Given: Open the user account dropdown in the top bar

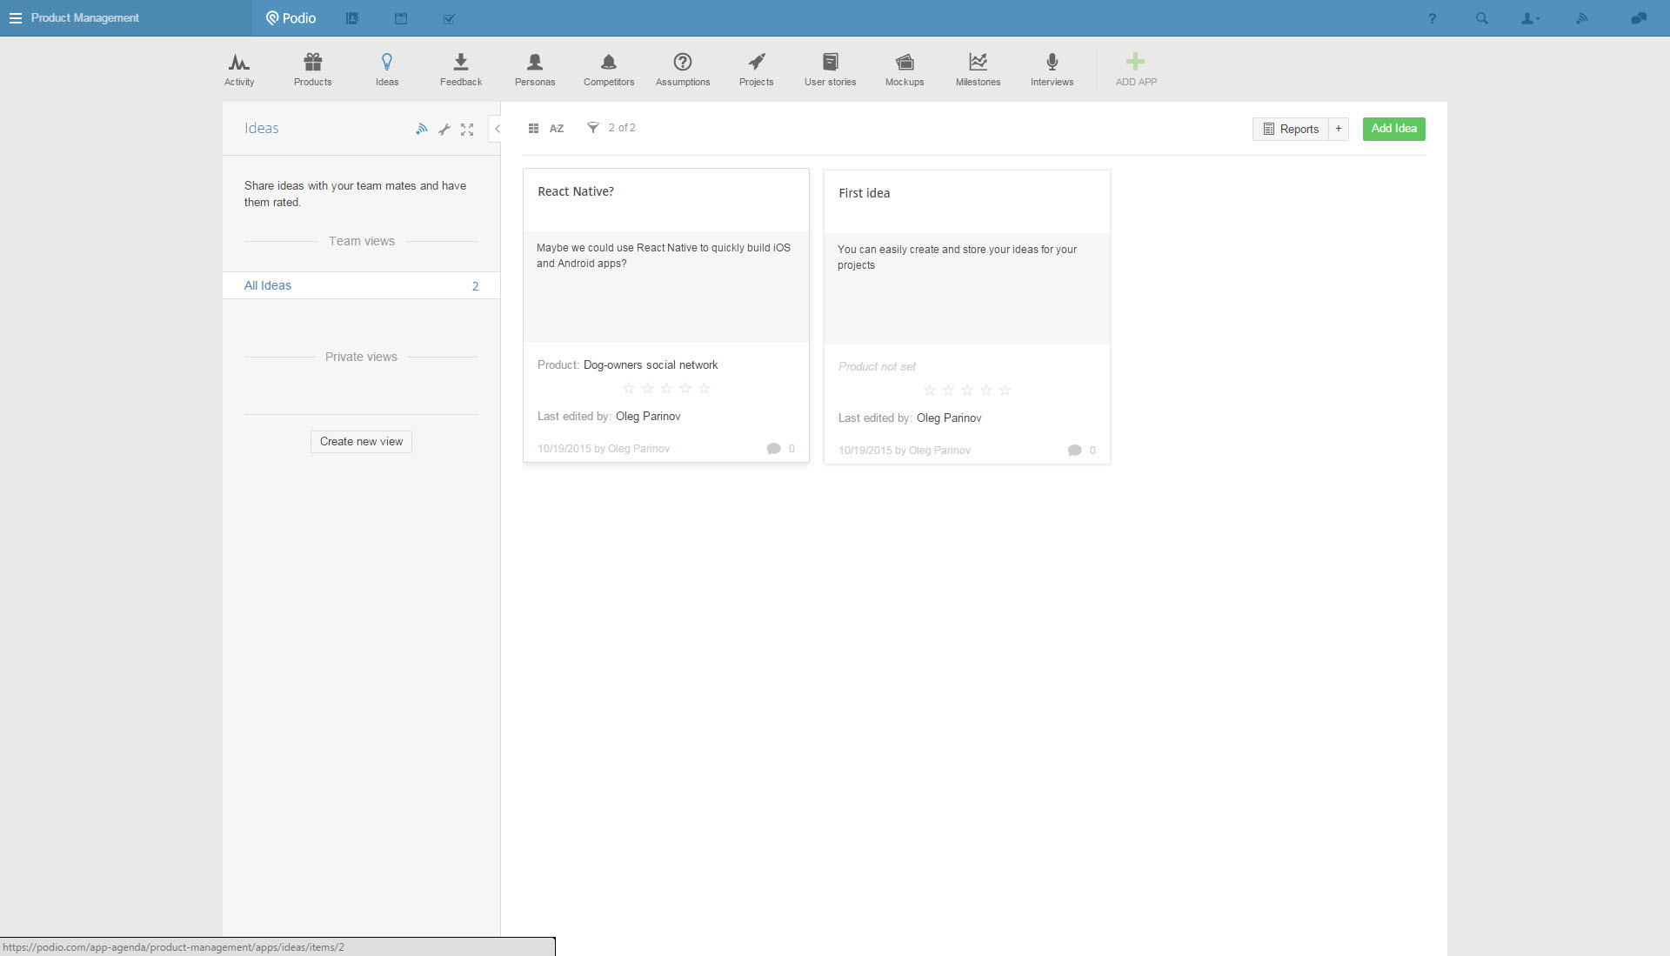Looking at the screenshot, I should point(1529,18).
